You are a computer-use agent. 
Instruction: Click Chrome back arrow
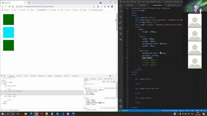point(3,6)
